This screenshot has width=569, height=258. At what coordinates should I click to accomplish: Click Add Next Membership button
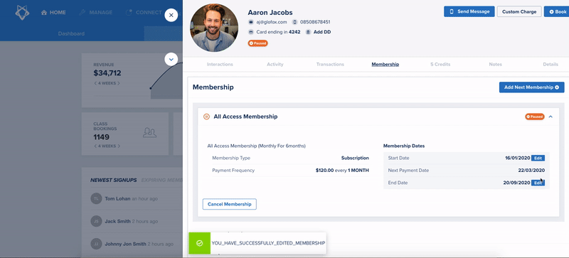click(x=531, y=87)
